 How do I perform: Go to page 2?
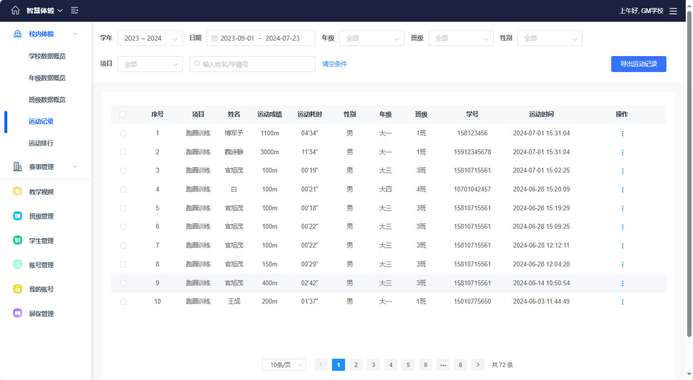(x=356, y=365)
